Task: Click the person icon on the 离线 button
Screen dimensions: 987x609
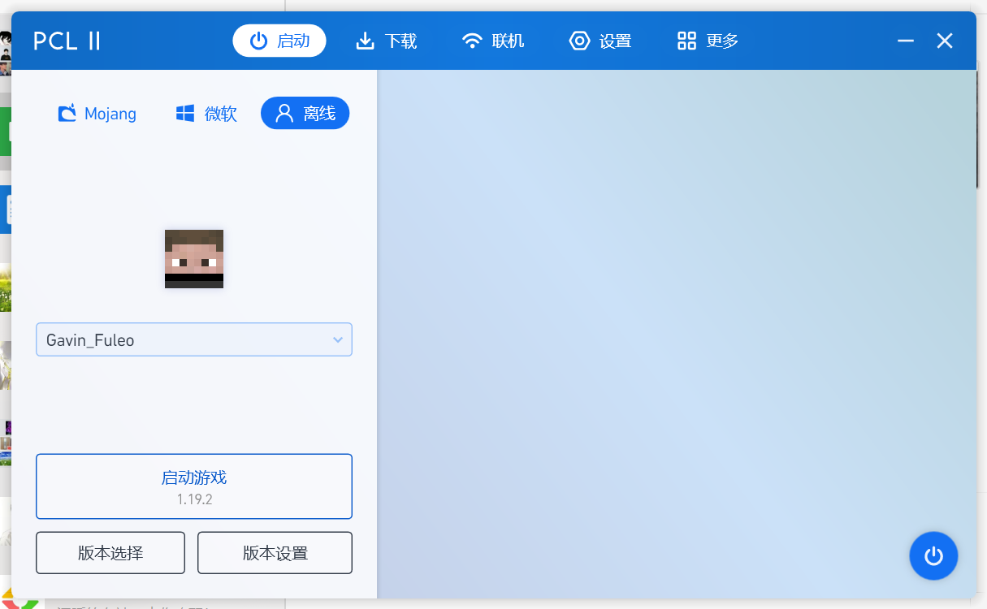Action: 284,113
